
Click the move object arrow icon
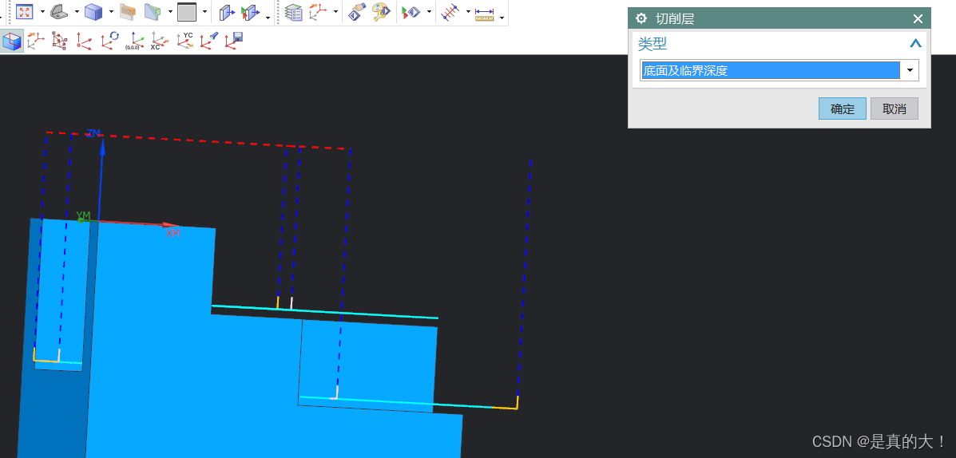coord(227,12)
